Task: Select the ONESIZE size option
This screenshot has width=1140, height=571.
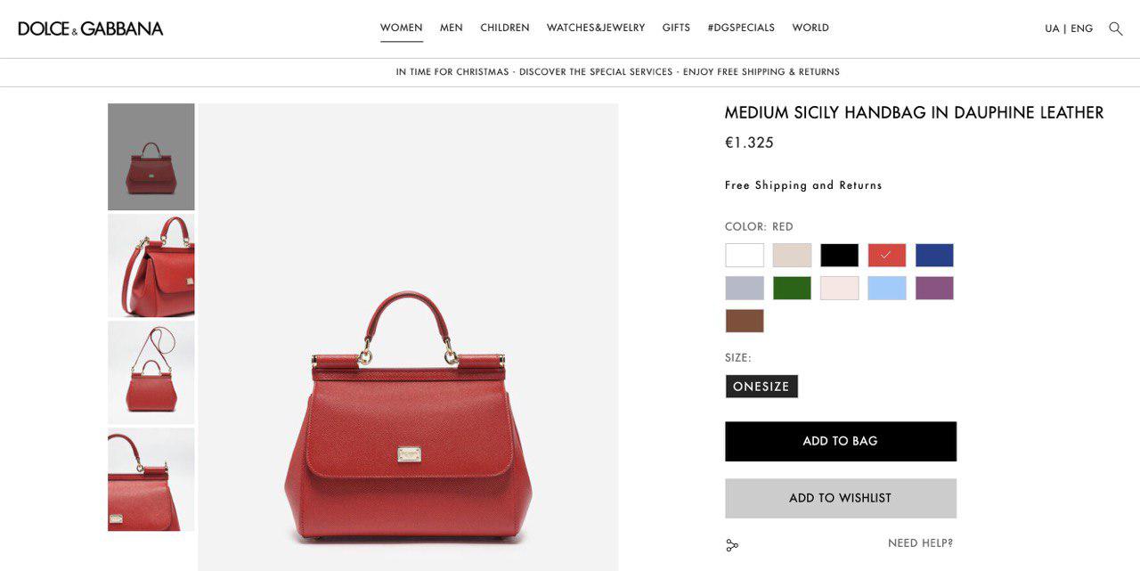Action: pyautogui.click(x=761, y=387)
